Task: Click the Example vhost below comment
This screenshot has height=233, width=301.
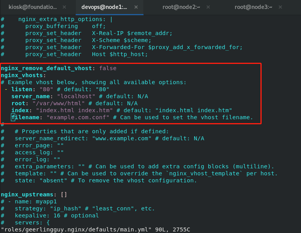Action: pos(94,82)
